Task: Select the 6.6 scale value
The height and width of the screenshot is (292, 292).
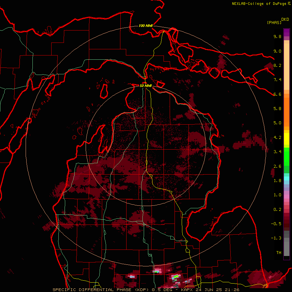Action: (277, 94)
